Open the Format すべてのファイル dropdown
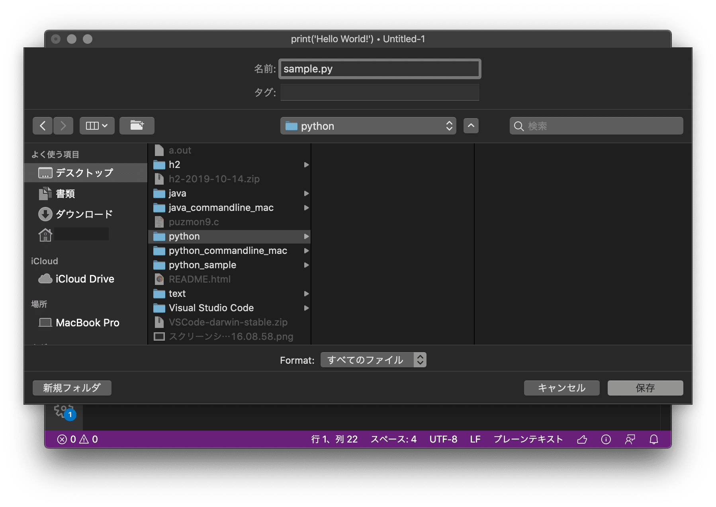 tap(373, 360)
